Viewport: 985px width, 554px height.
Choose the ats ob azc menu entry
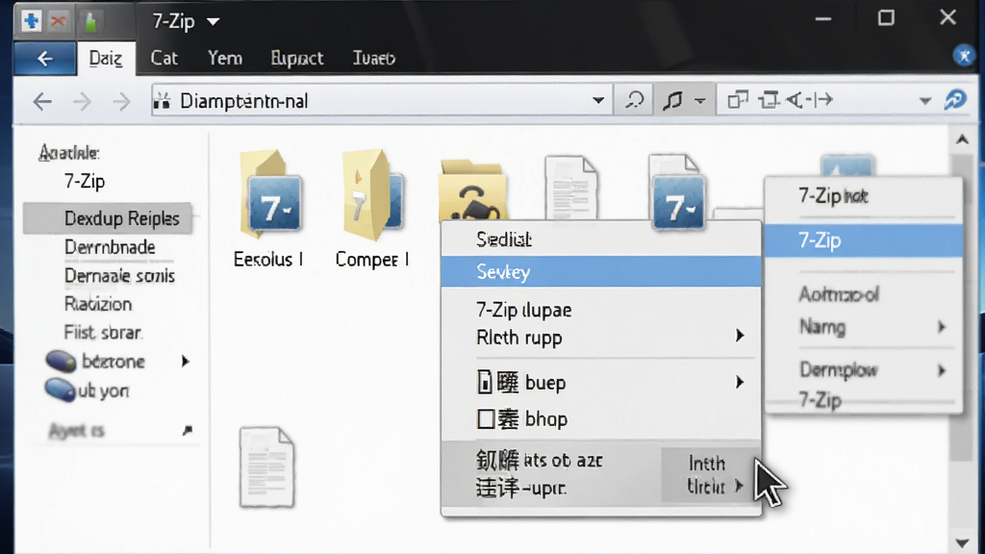[x=539, y=461]
